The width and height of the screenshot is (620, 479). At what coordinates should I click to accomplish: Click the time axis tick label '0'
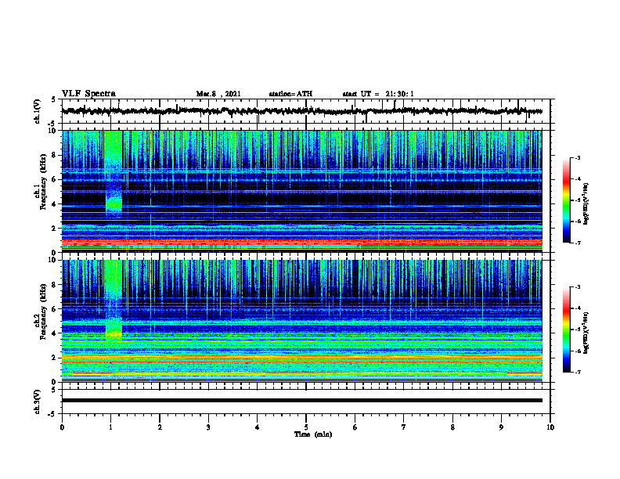62,427
